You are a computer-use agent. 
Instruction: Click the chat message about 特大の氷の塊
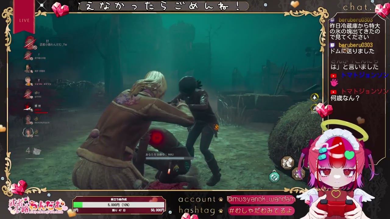(355, 32)
